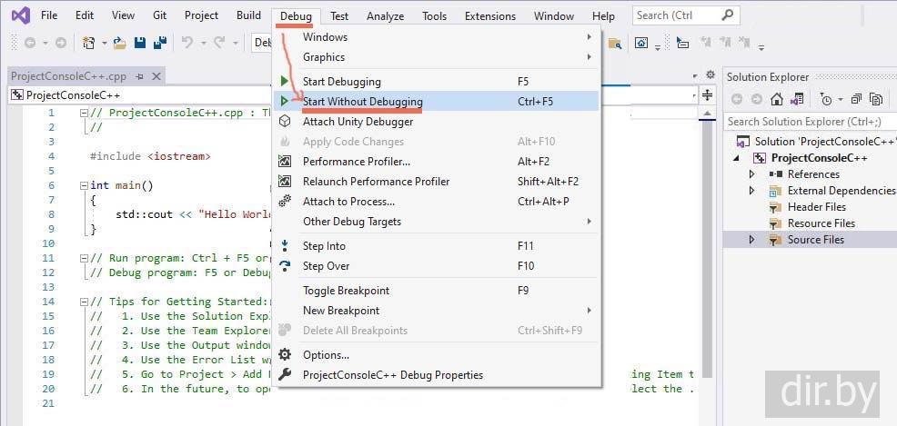Expand the External Dependencies node

tap(751, 190)
